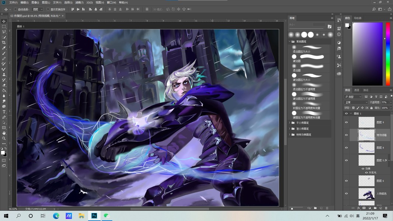Collapse the 画板 1 artboard group
This screenshot has width=393, height=221.
[351, 113]
